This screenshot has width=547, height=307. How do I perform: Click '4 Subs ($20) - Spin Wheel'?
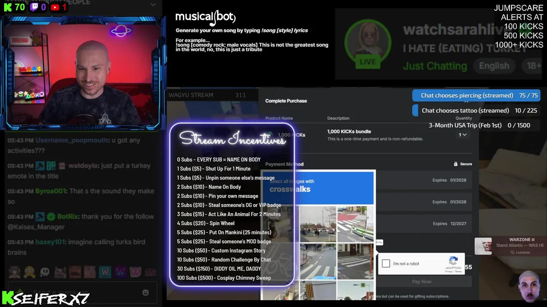coord(206,223)
